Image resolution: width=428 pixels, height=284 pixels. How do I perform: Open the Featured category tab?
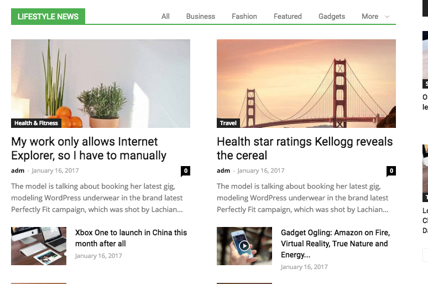point(288,17)
